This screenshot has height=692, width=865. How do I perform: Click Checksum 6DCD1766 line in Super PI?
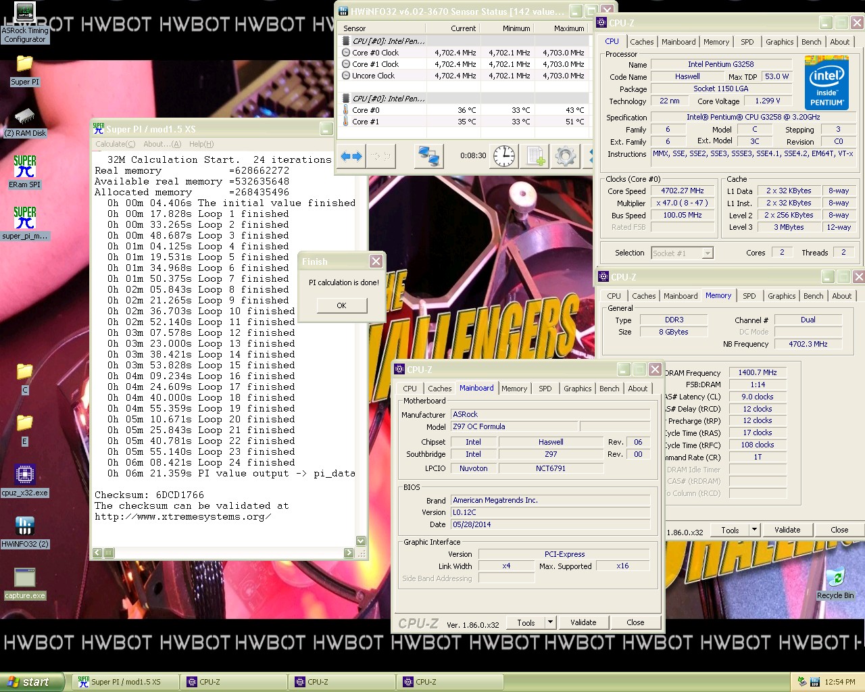149,495
